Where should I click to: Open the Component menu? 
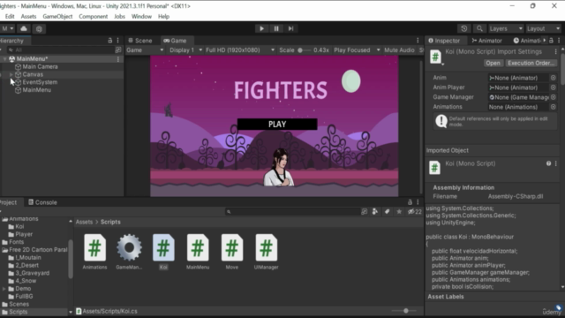click(x=93, y=16)
